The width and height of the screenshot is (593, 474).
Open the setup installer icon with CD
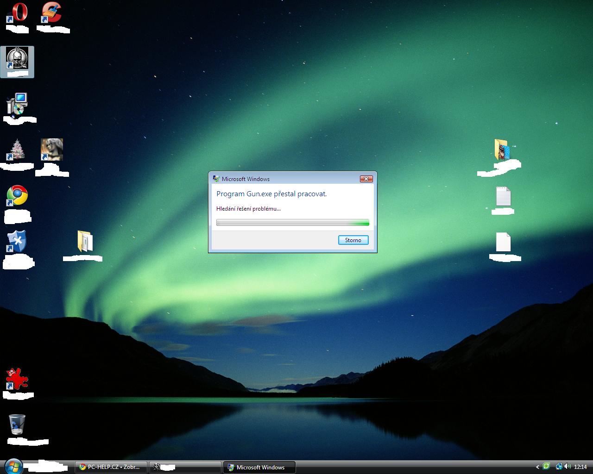pyautogui.click(x=17, y=104)
